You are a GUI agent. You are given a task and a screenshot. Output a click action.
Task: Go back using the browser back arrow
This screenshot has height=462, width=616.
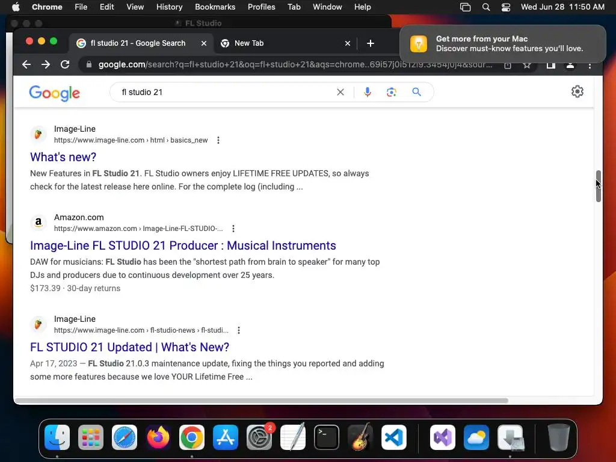click(26, 64)
